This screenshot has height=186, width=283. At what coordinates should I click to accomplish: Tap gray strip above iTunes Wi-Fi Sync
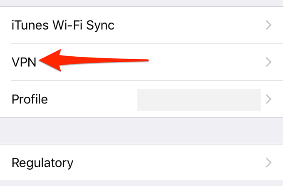point(141,3)
